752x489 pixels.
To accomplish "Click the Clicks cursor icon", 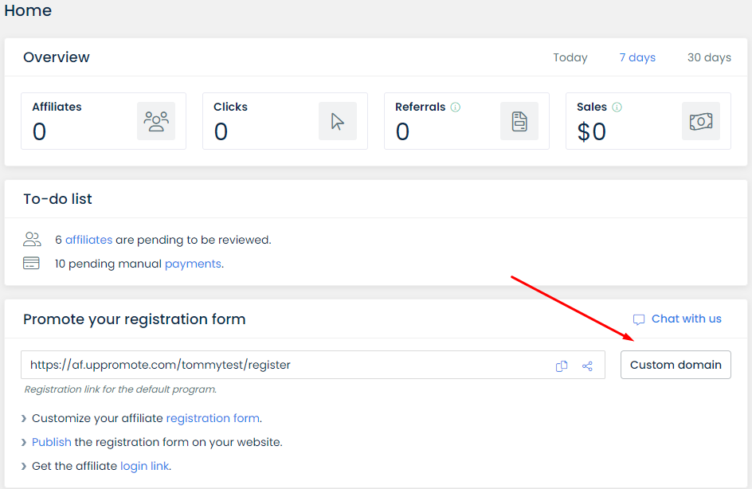I will [338, 121].
